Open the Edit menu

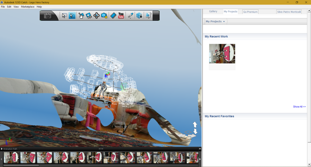click(9, 7)
